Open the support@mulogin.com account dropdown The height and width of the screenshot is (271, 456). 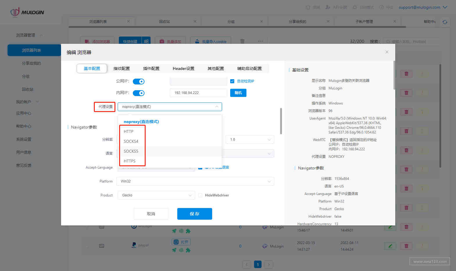(423, 7)
